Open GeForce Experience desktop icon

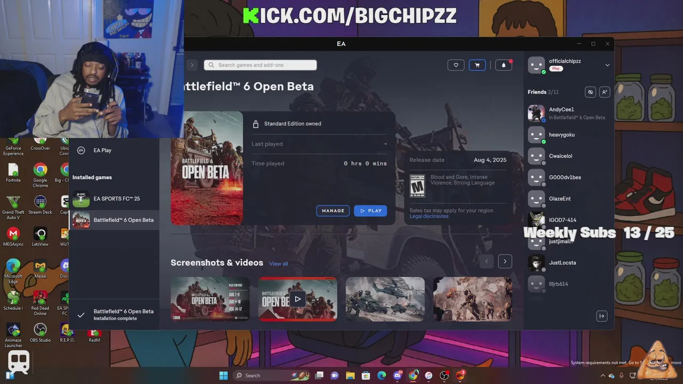13,147
